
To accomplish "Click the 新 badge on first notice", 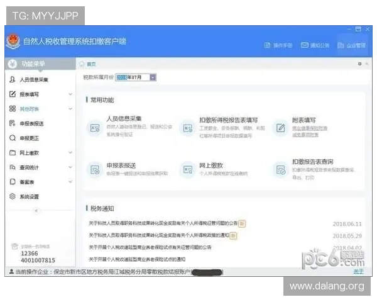I will click(x=242, y=223).
